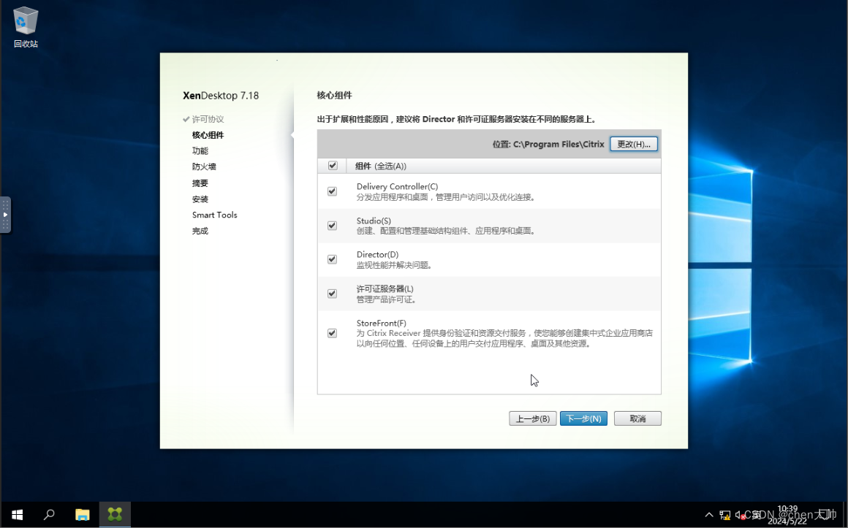Select the 许可协议 step in sidebar
Image resolution: width=848 pixels, height=528 pixels.
pos(208,120)
